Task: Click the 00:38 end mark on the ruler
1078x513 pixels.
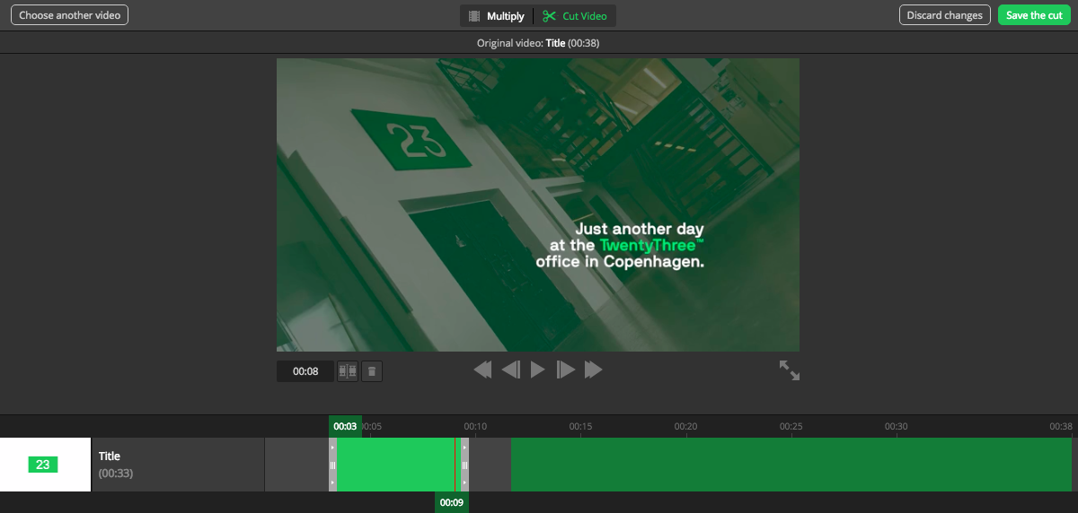Action: coord(1061,426)
